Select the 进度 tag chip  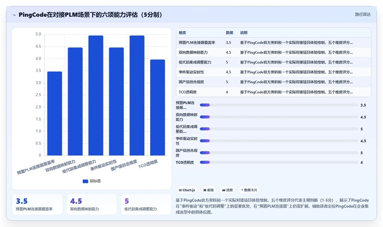click(227, 190)
